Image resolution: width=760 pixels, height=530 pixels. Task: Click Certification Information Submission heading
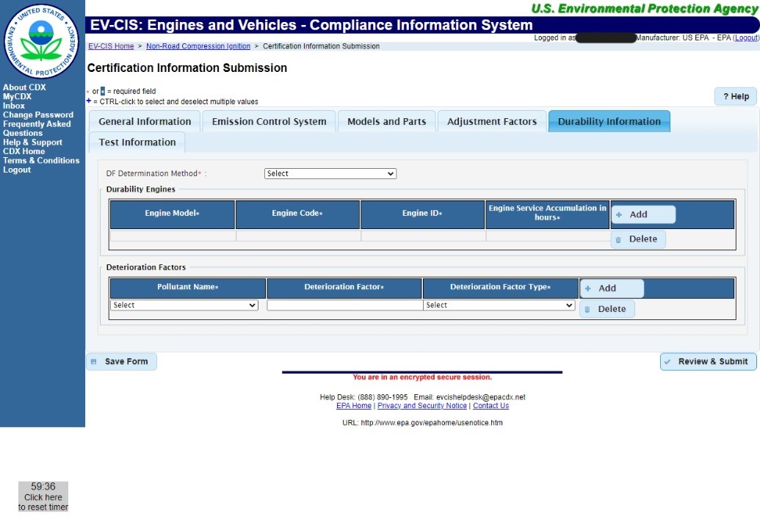187,68
